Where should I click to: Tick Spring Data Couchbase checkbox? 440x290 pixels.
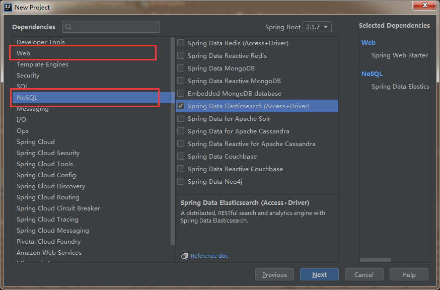coord(181,157)
